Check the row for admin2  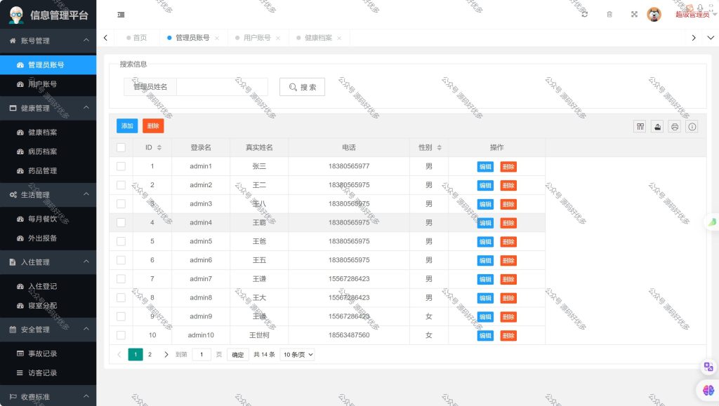(121, 185)
